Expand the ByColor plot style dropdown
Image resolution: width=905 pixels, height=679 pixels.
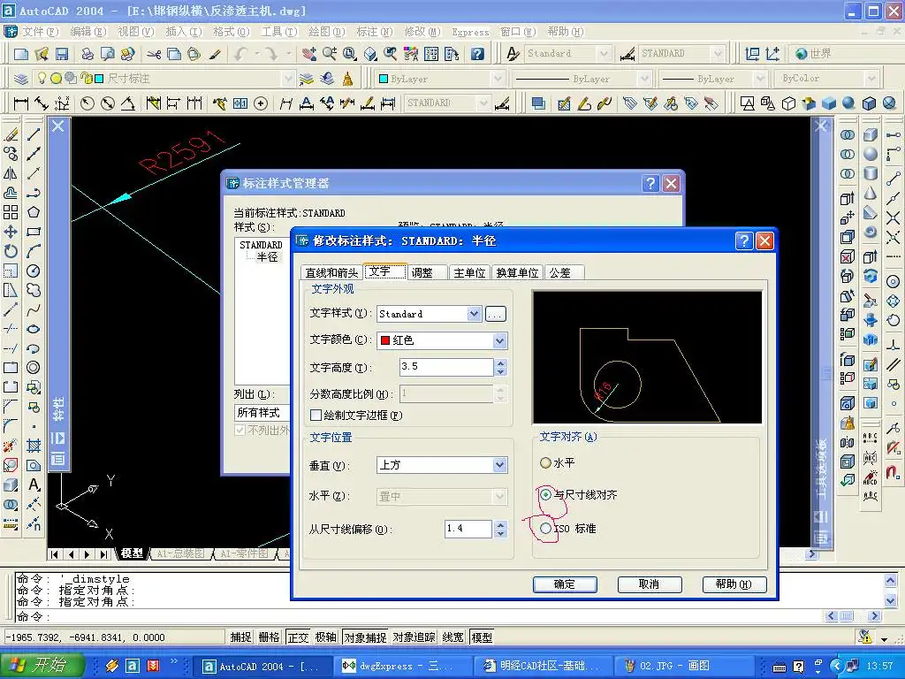pyautogui.click(x=871, y=79)
